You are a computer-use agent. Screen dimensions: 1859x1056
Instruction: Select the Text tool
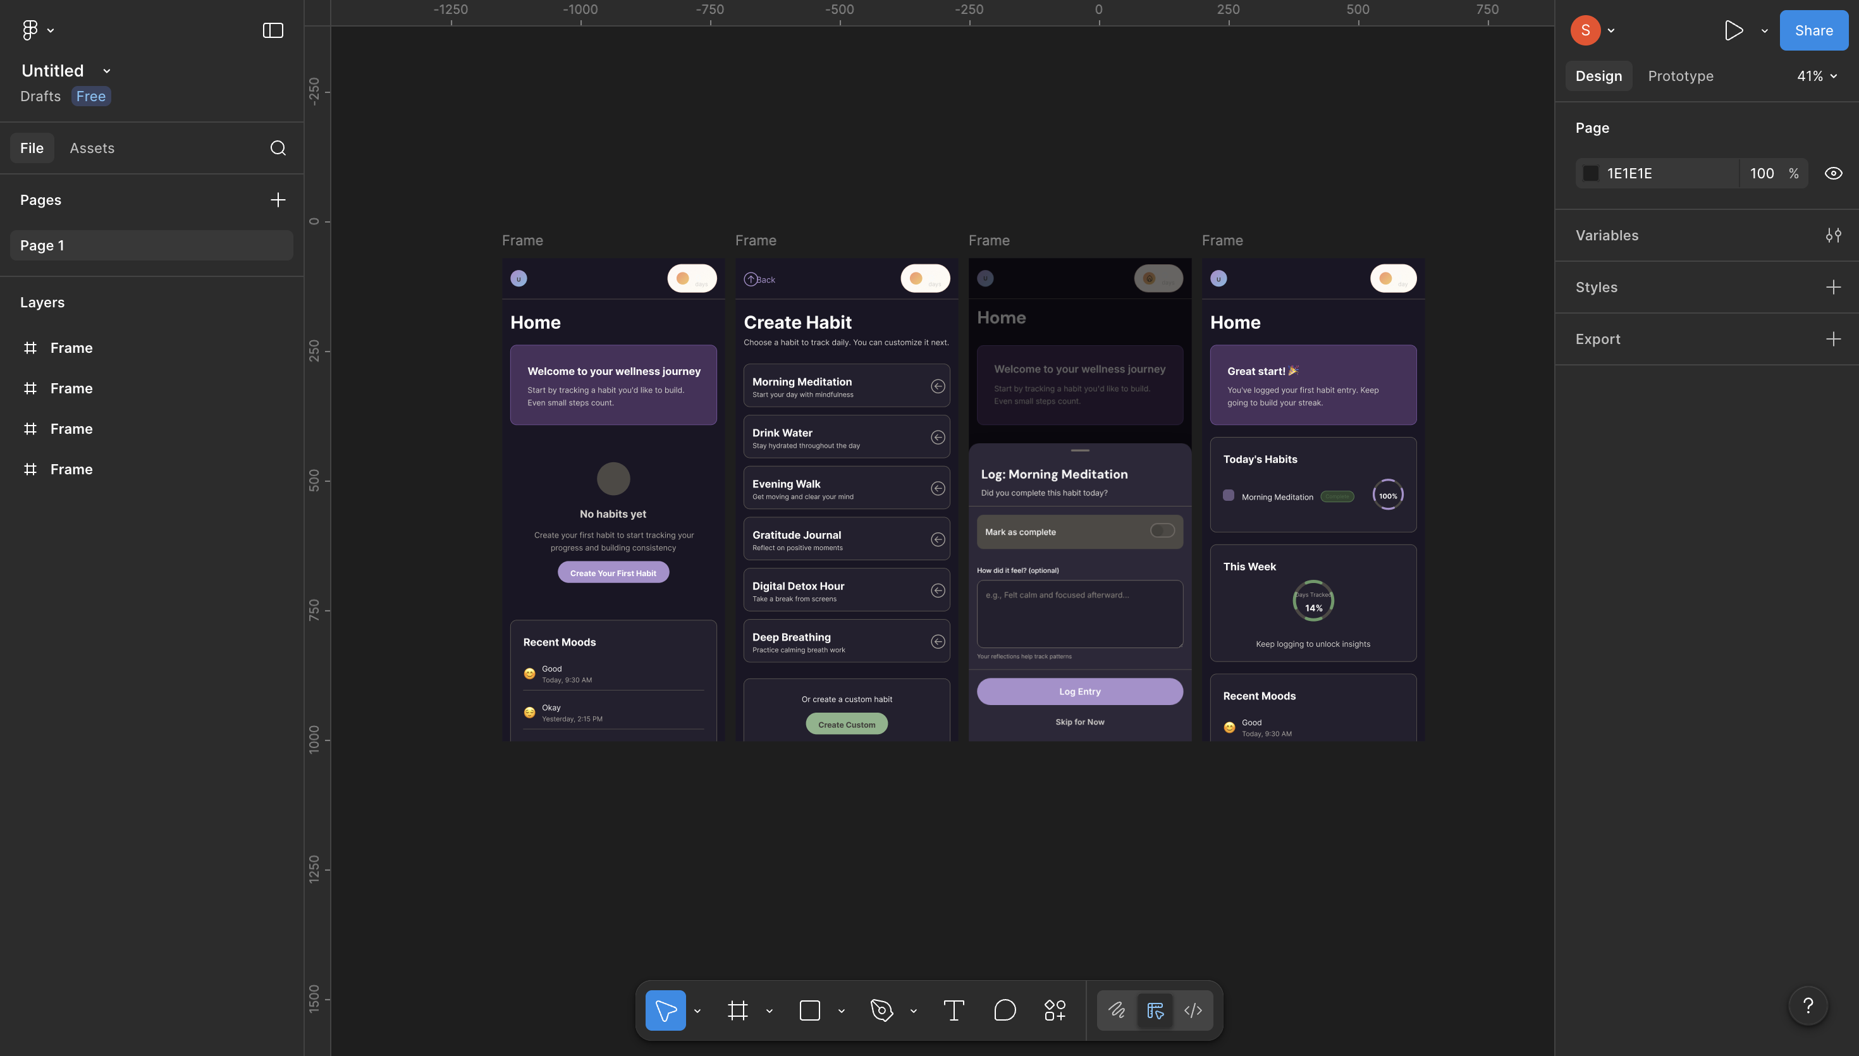[954, 1010]
